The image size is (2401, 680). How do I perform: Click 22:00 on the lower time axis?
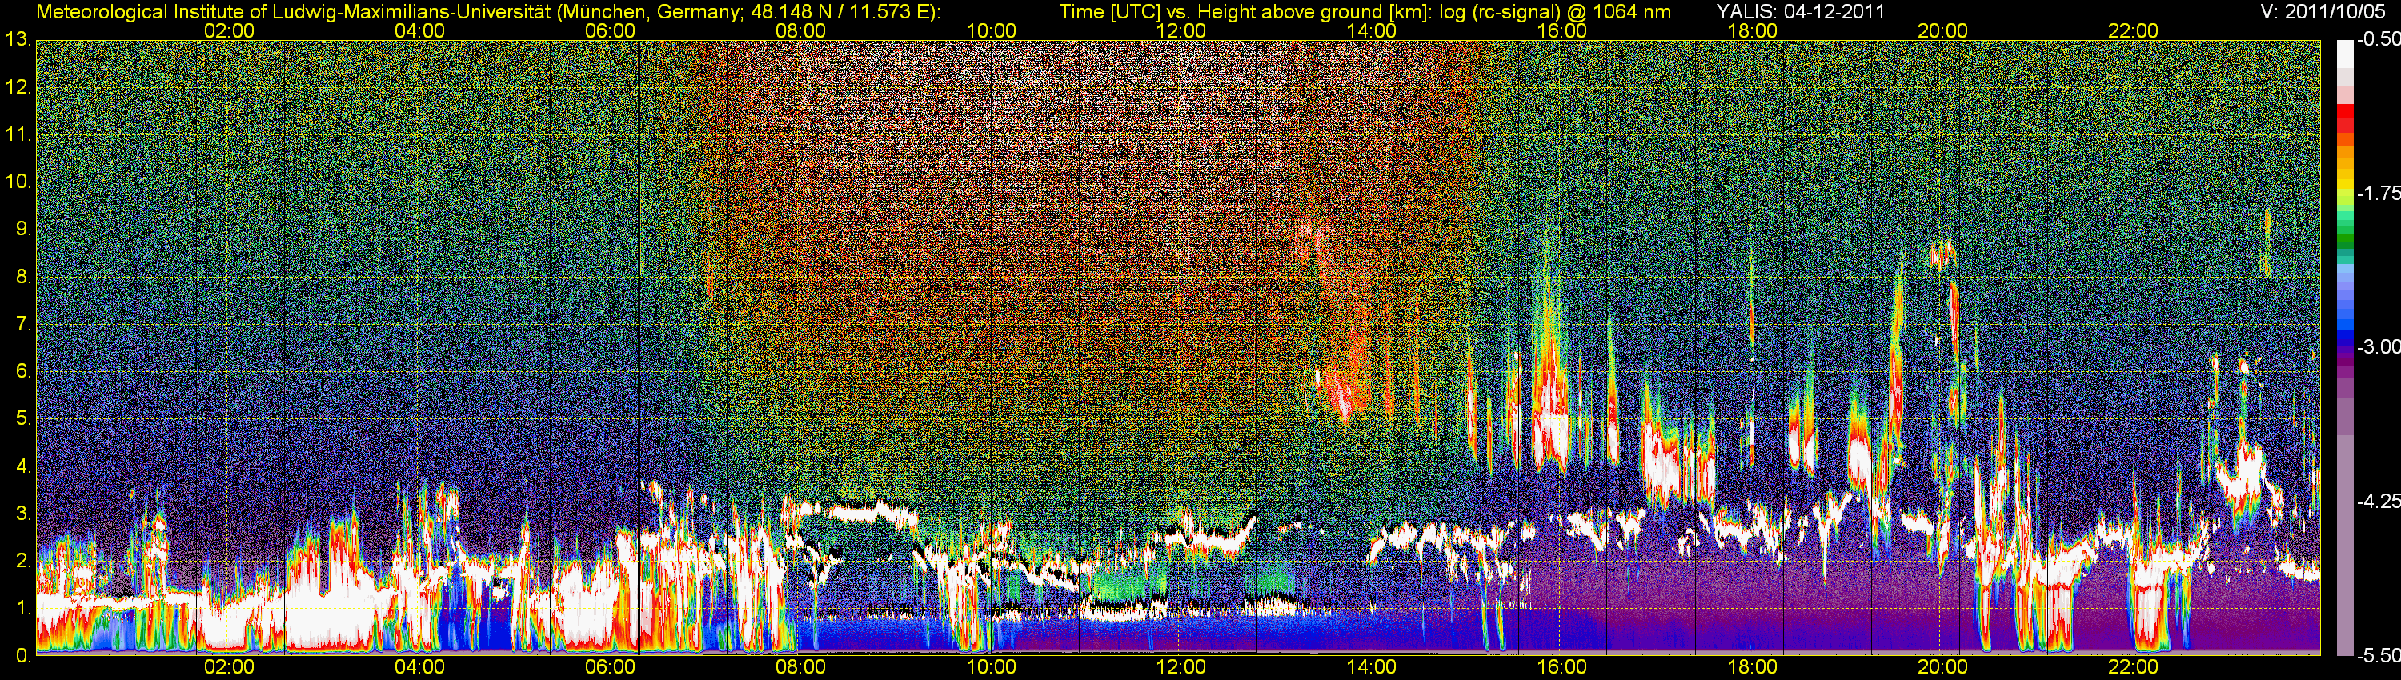pyautogui.click(x=2134, y=668)
